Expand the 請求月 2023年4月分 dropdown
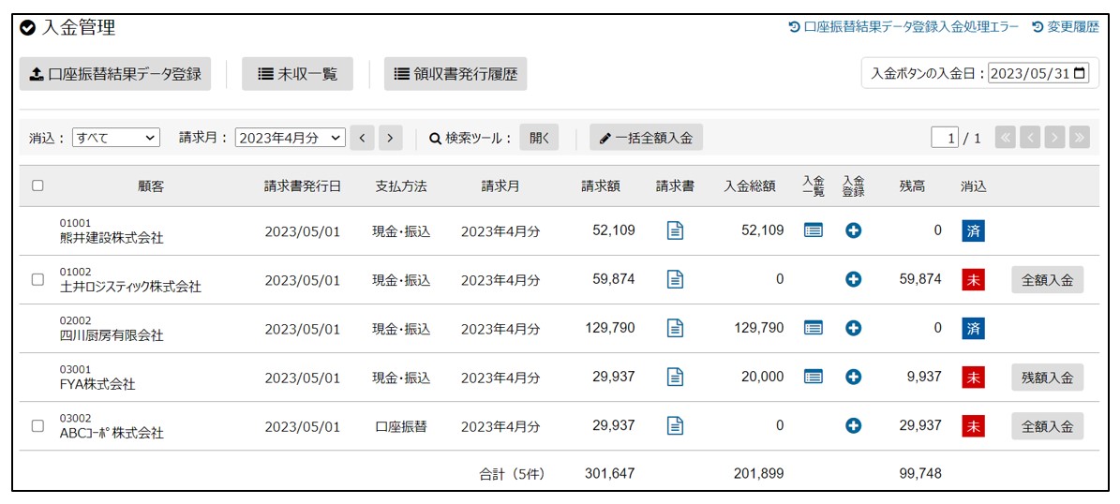Viewport: 1120px width, 504px height. click(x=291, y=138)
